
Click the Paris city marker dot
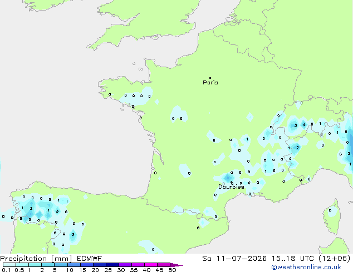click(x=210, y=78)
